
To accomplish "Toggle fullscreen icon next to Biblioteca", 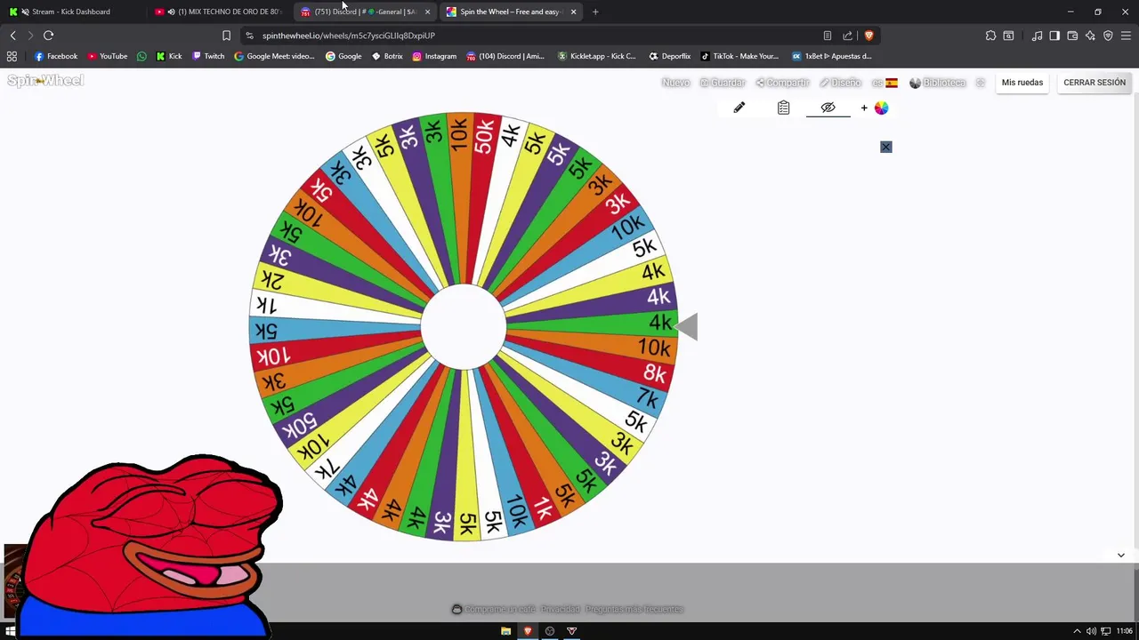I will click(x=981, y=83).
